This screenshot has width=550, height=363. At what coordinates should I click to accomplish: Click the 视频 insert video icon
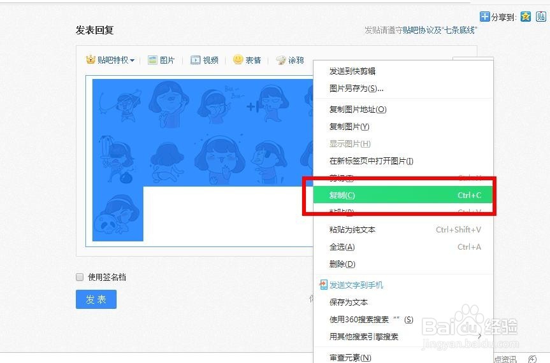pyautogui.click(x=196, y=60)
